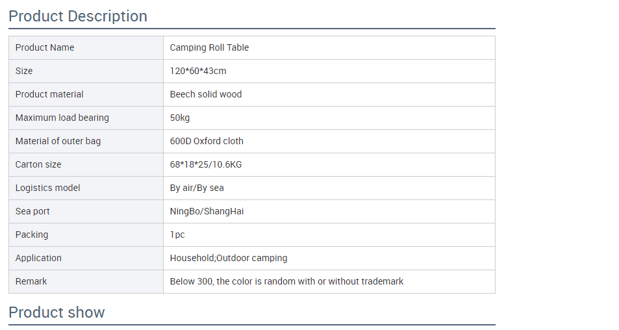Image resolution: width=619 pixels, height=330 pixels.
Task: Click the Beech solid wood value
Action: [206, 94]
